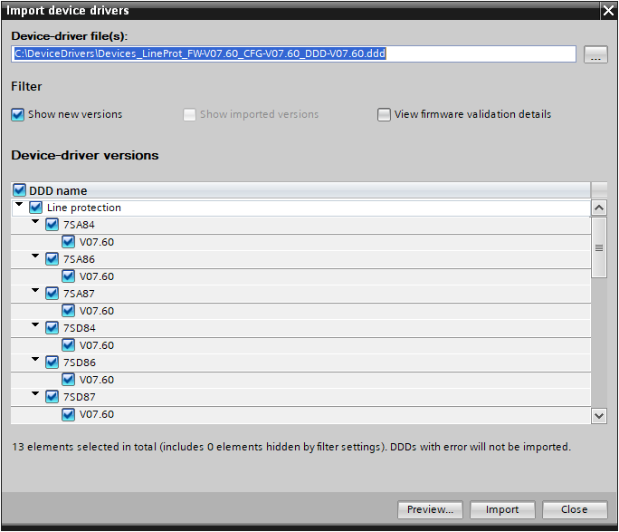Click the Import button

point(502,509)
